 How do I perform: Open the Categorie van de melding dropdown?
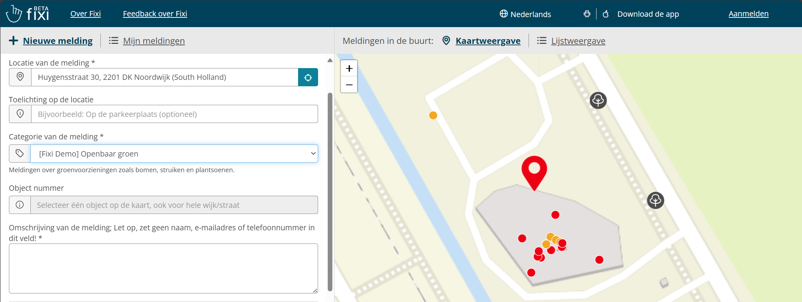point(174,153)
